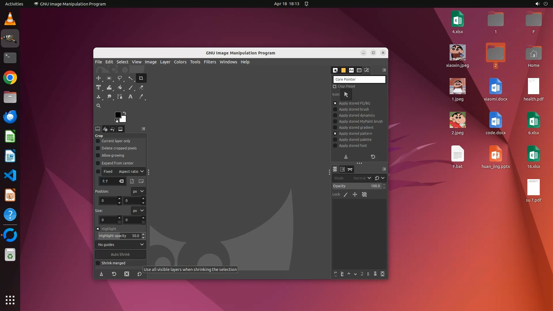Select the Move tool in toolbox

[99, 78]
